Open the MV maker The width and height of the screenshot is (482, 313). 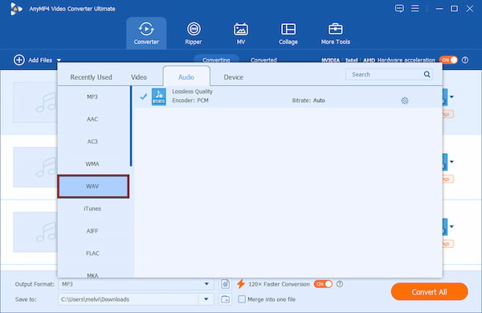(241, 33)
